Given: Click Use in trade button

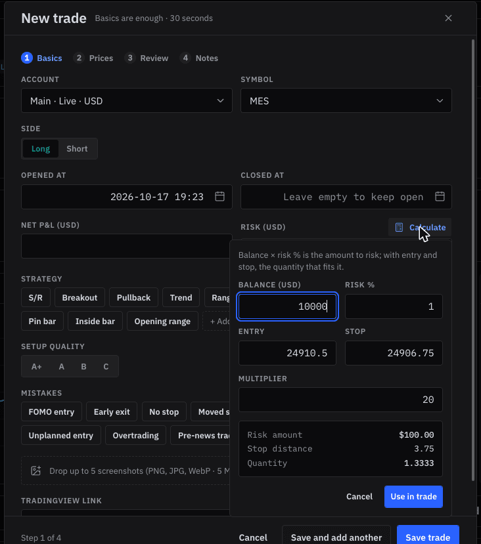Looking at the screenshot, I should (x=413, y=497).
